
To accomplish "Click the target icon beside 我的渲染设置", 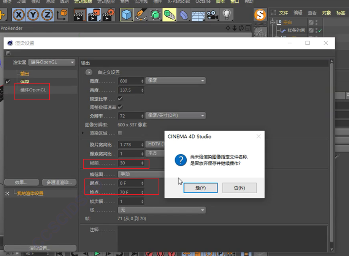I will (7, 194).
